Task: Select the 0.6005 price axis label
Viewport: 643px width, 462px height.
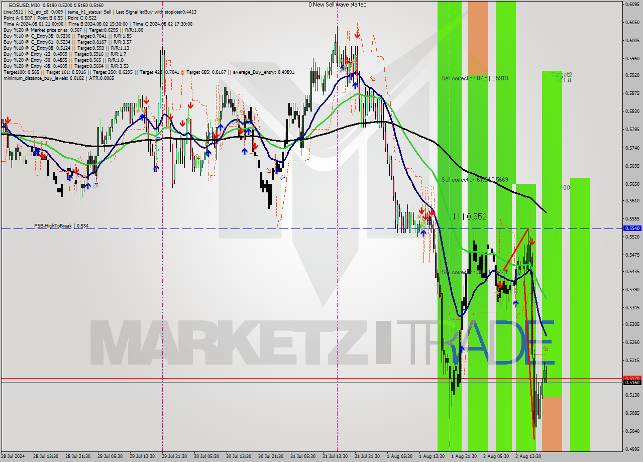Action: 632,41
